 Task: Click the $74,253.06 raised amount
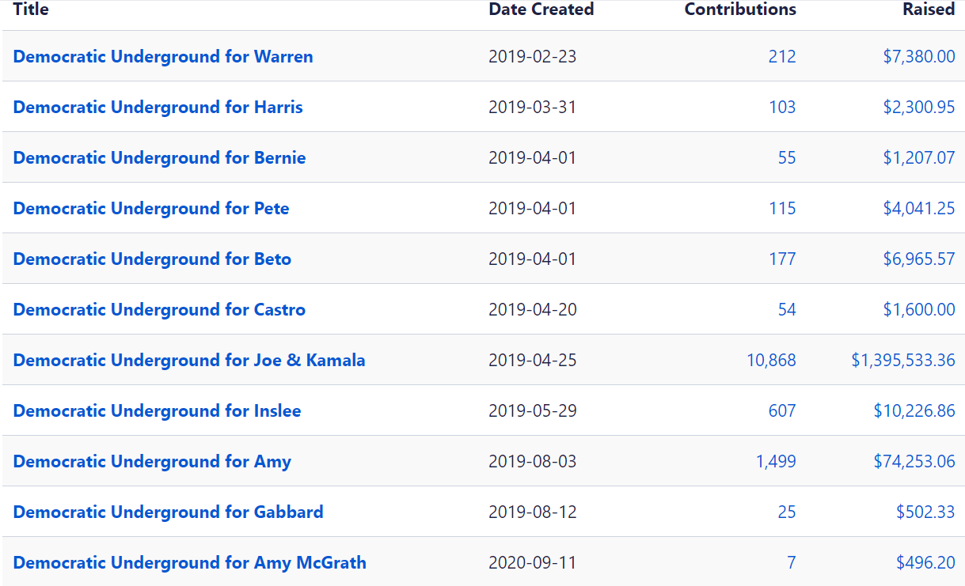(914, 462)
